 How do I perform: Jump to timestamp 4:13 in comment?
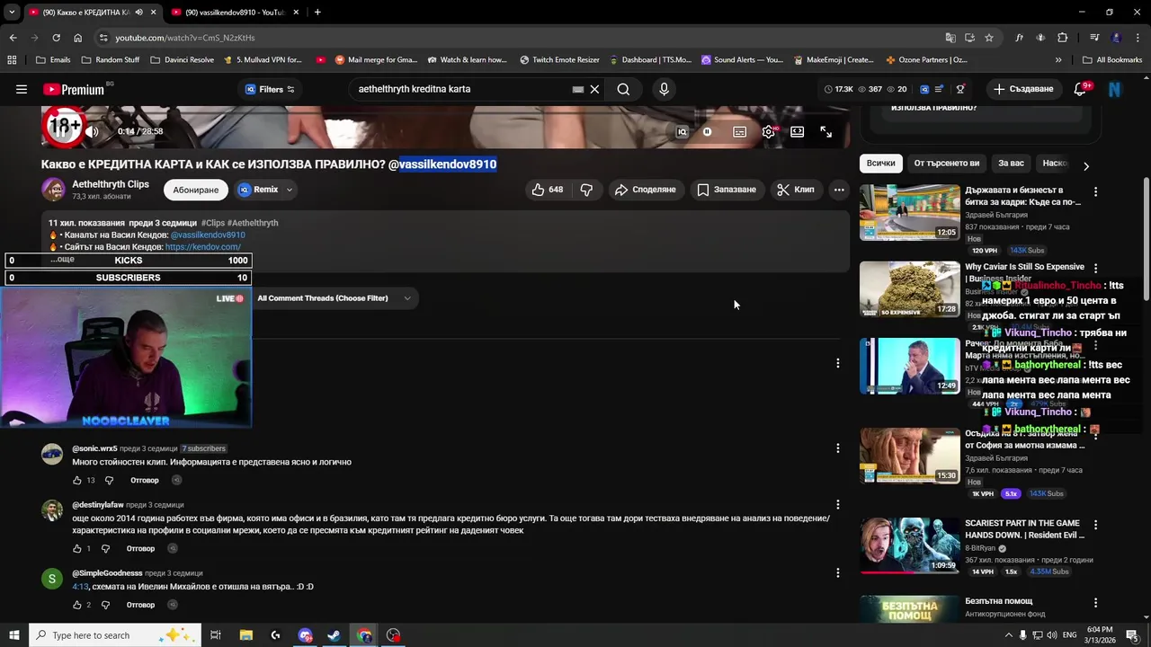coord(80,587)
